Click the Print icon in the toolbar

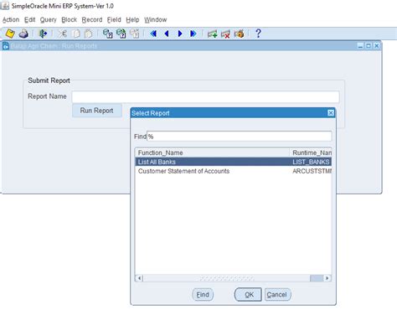(23, 34)
